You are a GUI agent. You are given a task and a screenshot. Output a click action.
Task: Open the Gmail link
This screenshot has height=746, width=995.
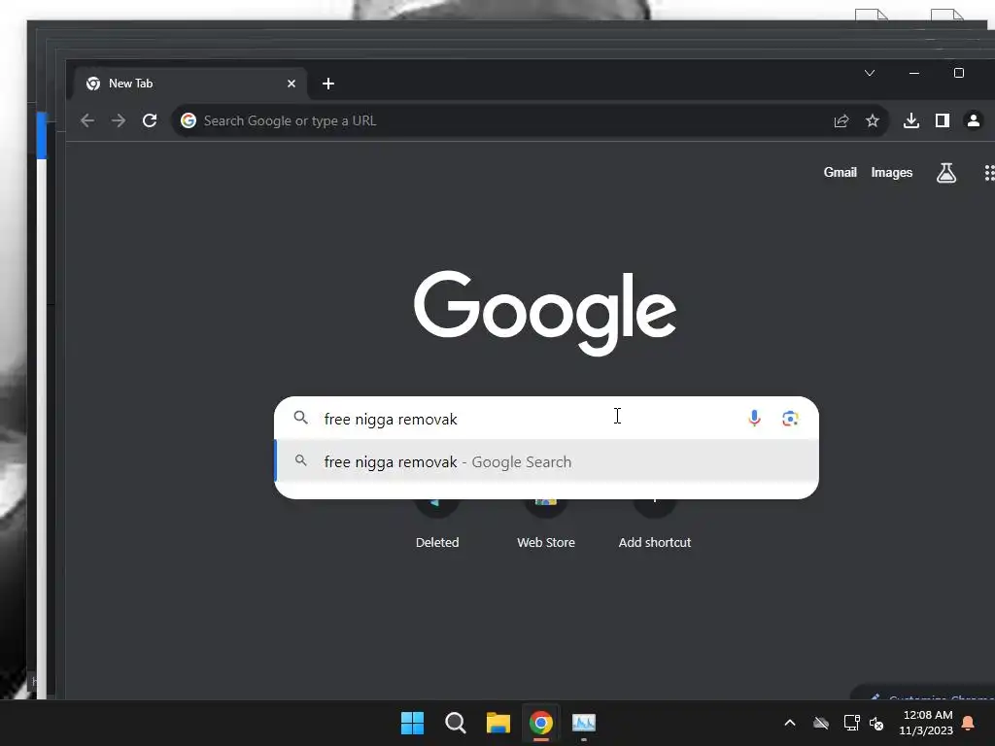pos(841,173)
